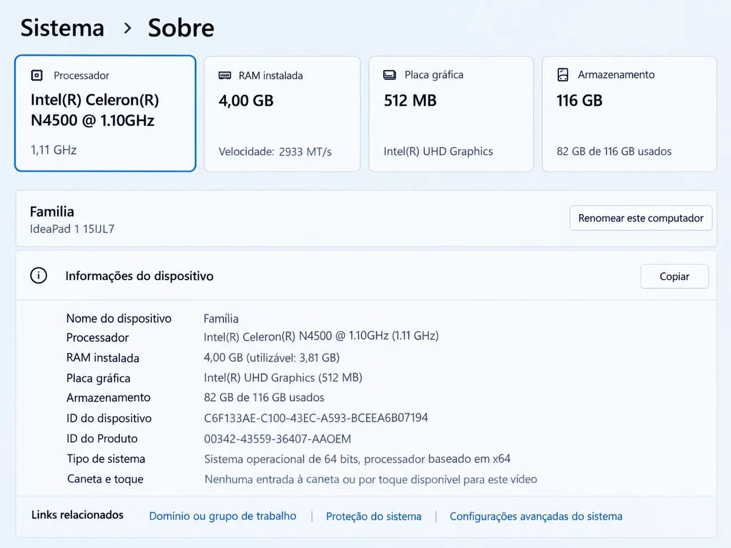731x548 pixels.
Task: Click the storage drive icon
Action: pyautogui.click(x=563, y=75)
